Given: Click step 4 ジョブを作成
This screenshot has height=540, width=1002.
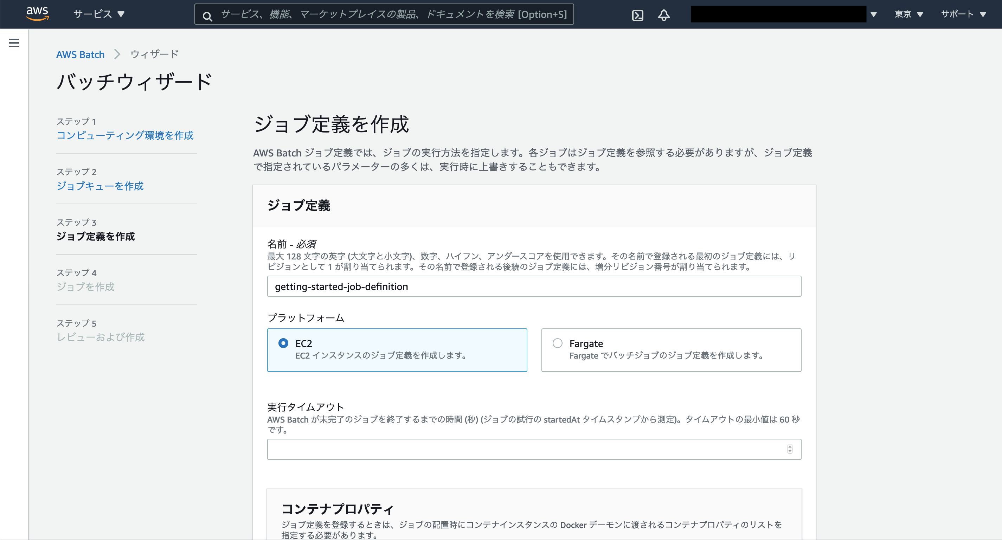Looking at the screenshot, I should pos(85,286).
